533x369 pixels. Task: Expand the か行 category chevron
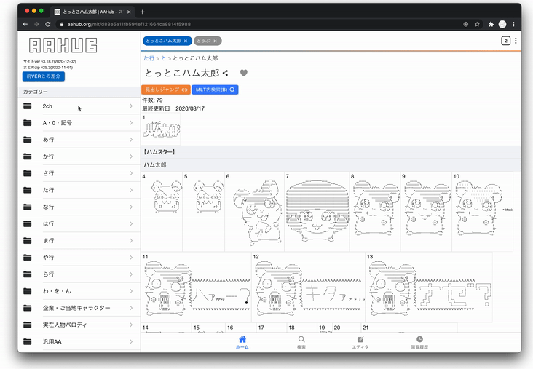point(131,156)
